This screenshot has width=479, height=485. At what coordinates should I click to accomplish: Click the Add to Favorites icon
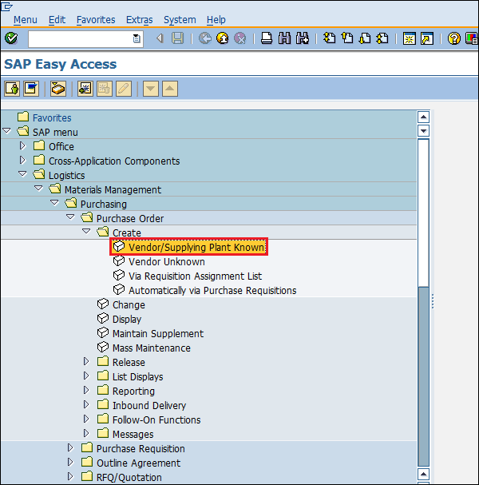[85, 89]
